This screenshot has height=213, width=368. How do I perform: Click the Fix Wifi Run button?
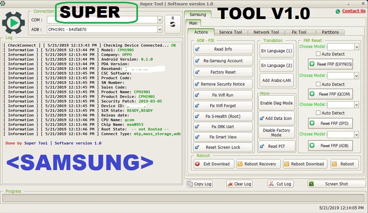(x=223, y=95)
